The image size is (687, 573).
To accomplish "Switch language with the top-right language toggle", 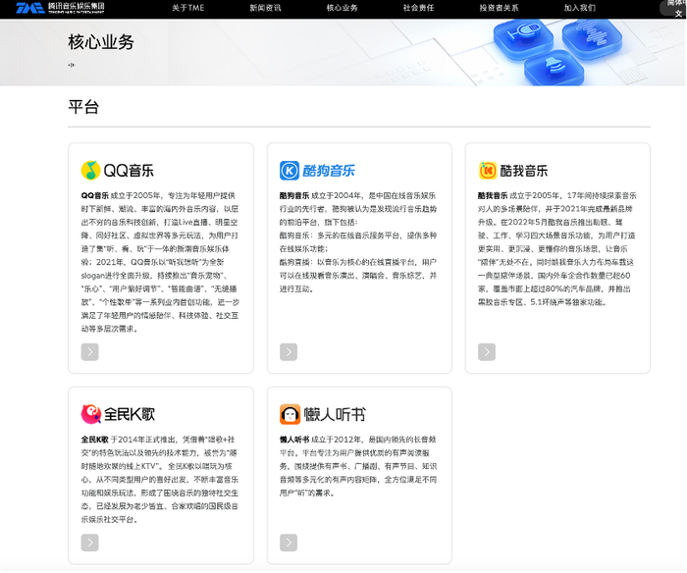I will (x=675, y=8).
